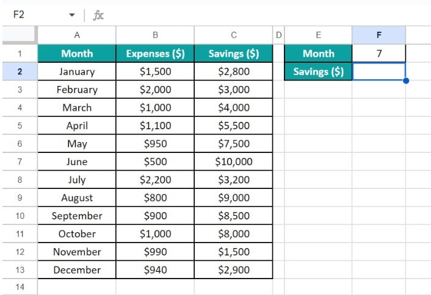The width and height of the screenshot is (431, 295).
Task: Click the fx formula bar icon
Action: (x=98, y=15)
